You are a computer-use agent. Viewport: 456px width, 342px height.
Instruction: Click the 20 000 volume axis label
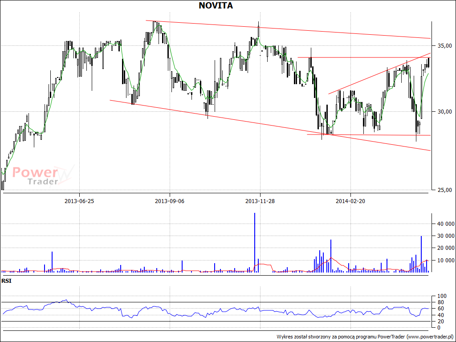coord(445,248)
